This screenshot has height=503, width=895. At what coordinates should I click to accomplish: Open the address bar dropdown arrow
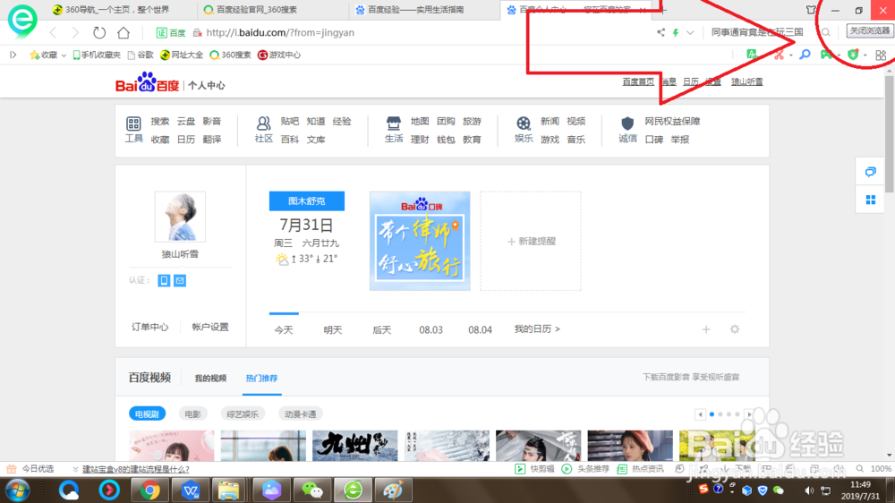[690, 32]
